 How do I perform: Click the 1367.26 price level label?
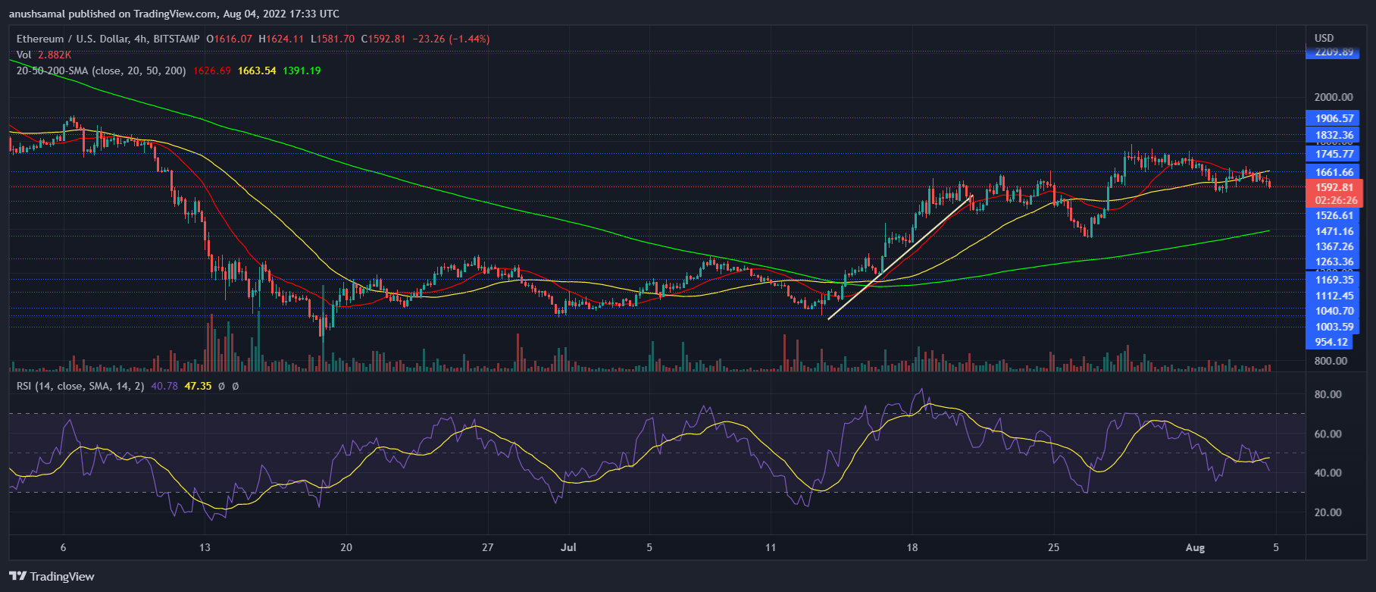1332,246
